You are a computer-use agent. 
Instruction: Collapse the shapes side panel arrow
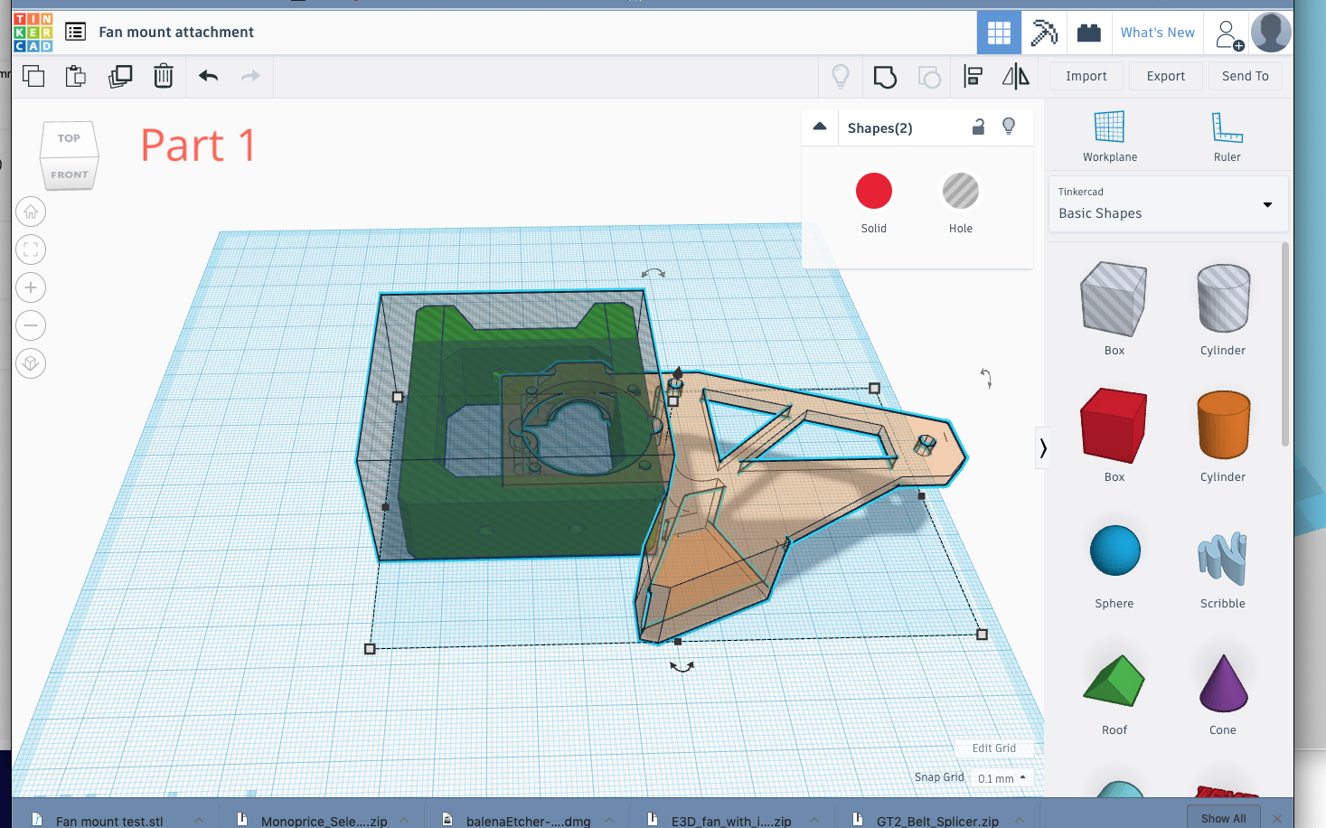1043,447
